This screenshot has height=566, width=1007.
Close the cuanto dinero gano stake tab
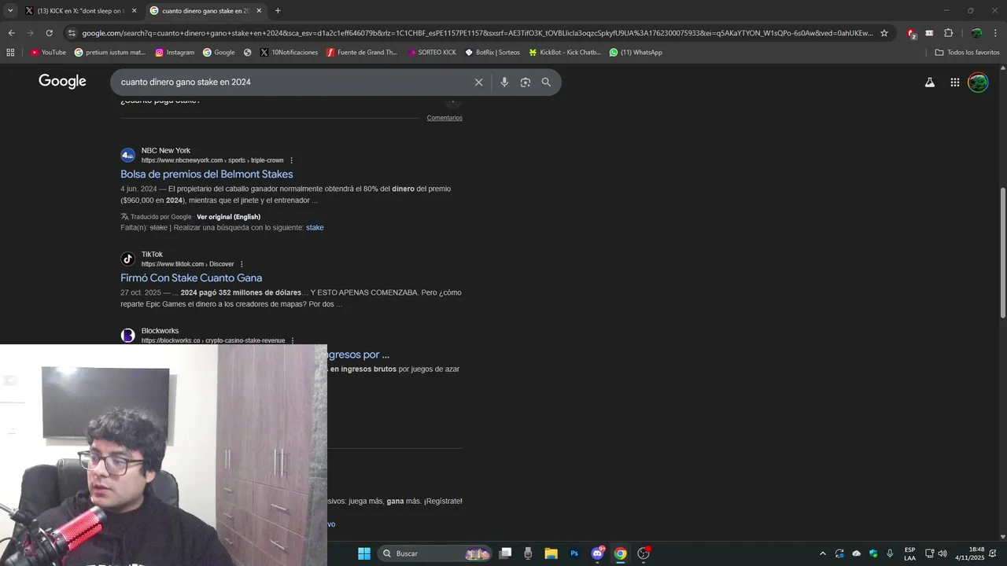[x=259, y=11]
